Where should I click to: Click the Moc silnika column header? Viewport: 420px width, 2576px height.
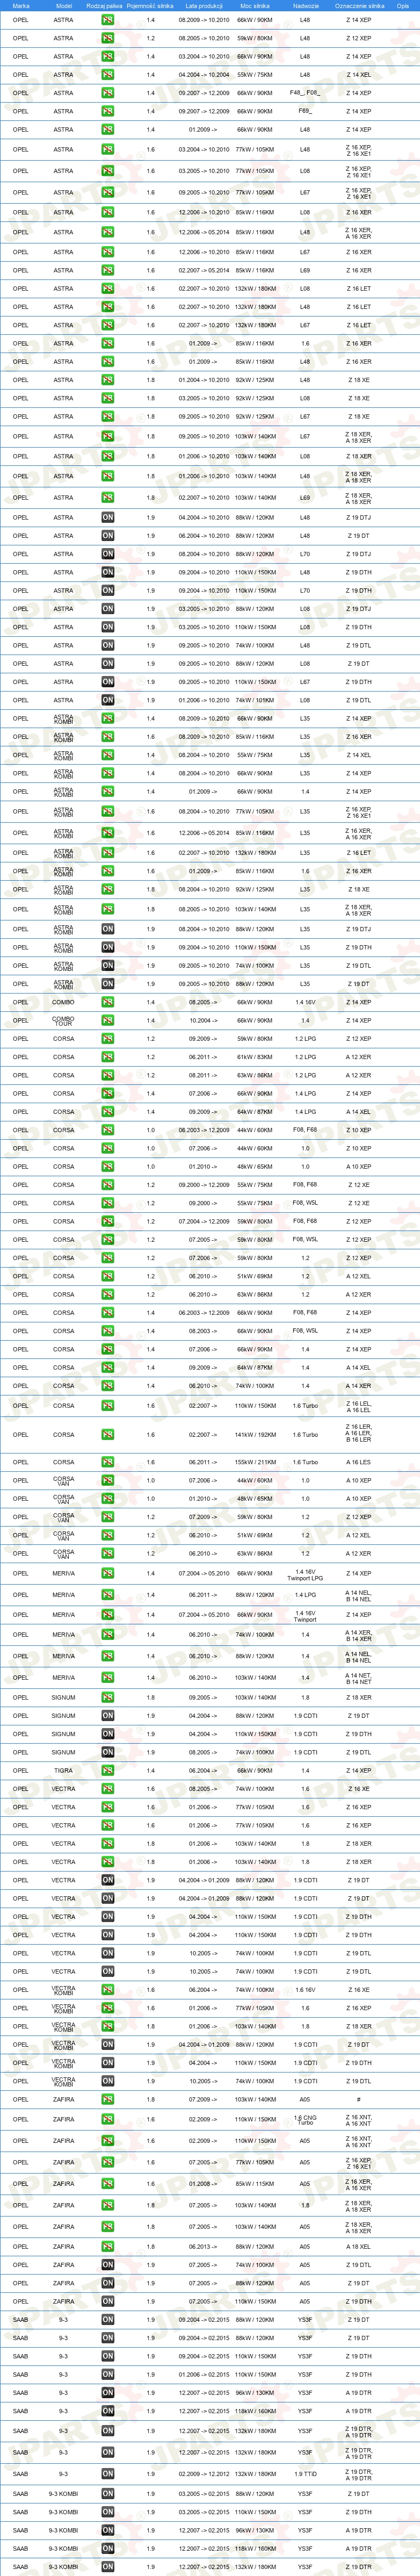click(x=254, y=6)
